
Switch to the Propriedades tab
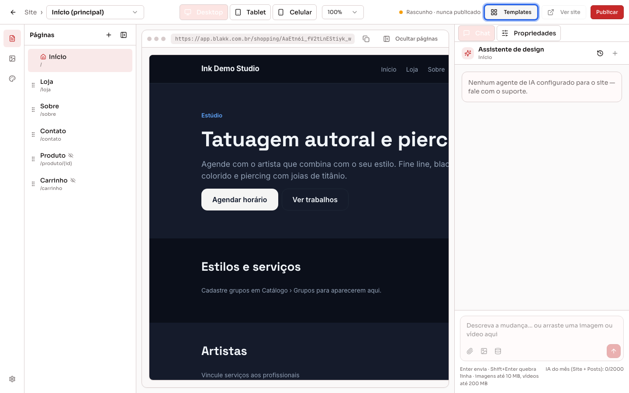pos(529,33)
